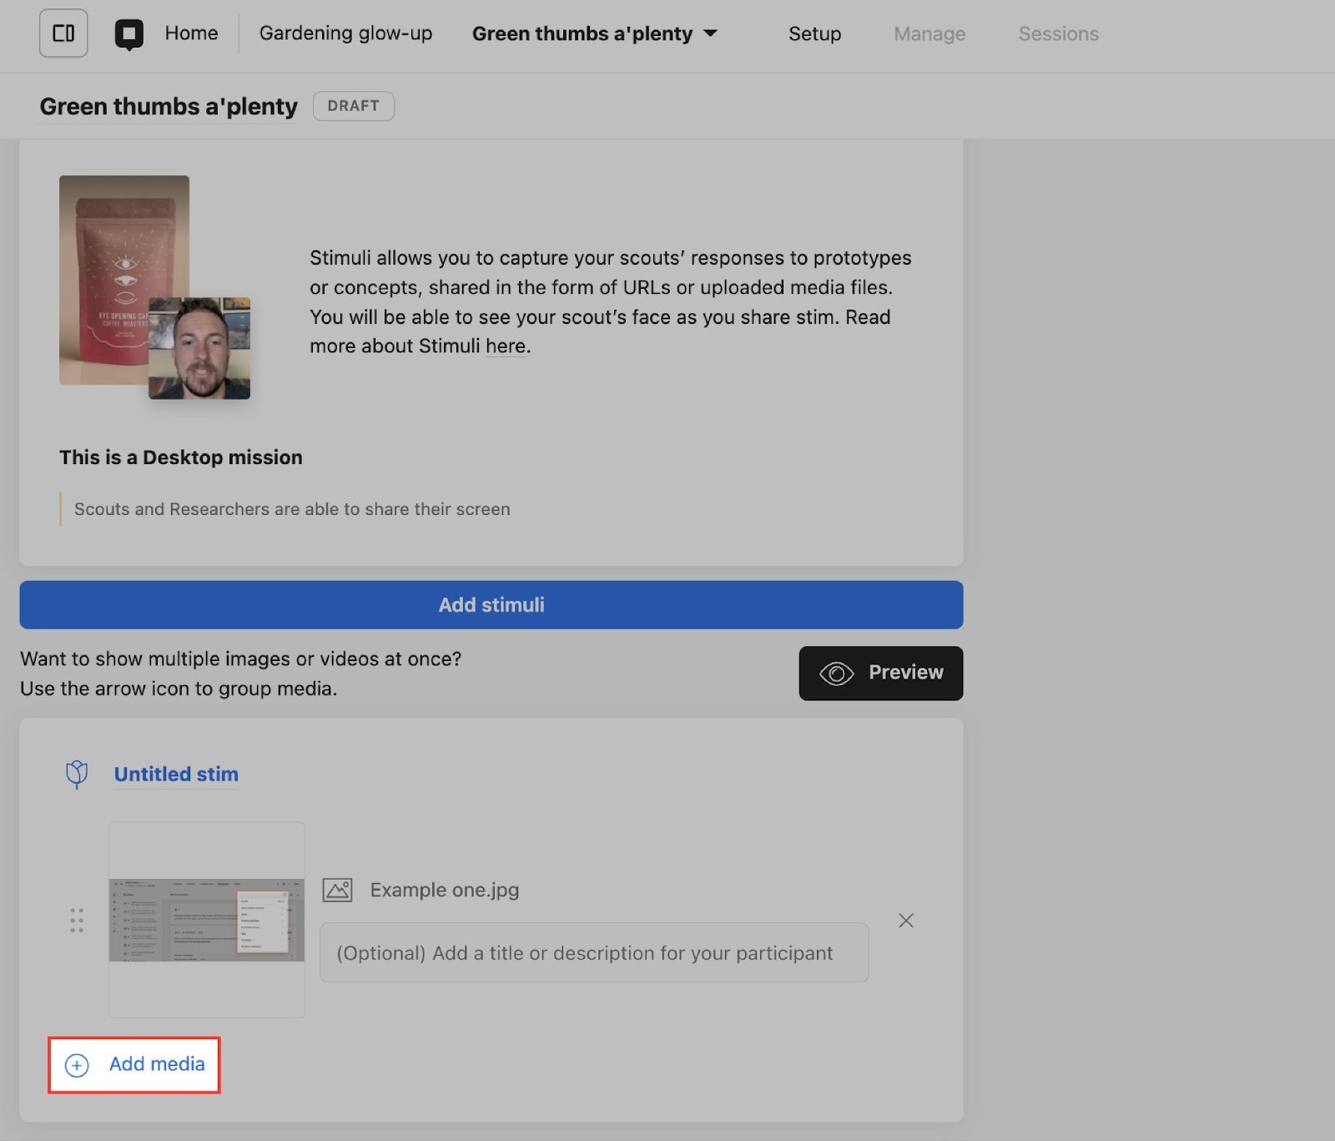The width and height of the screenshot is (1335, 1141).
Task: Expand the Green thumbs a'plenty dropdown
Action: (x=710, y=33)
